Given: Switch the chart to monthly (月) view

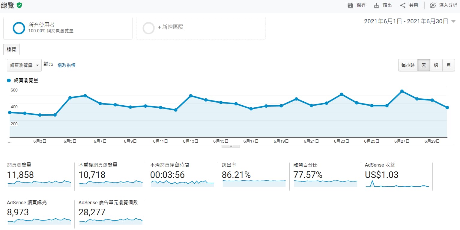Looking at the screenshot, I should pyautogui.click(x=448, y=65).
